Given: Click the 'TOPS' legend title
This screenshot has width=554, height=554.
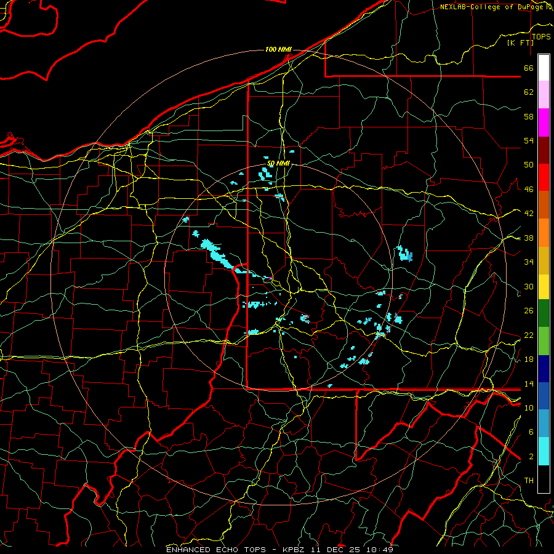Looking at the screenshot, I should point(541,37).
